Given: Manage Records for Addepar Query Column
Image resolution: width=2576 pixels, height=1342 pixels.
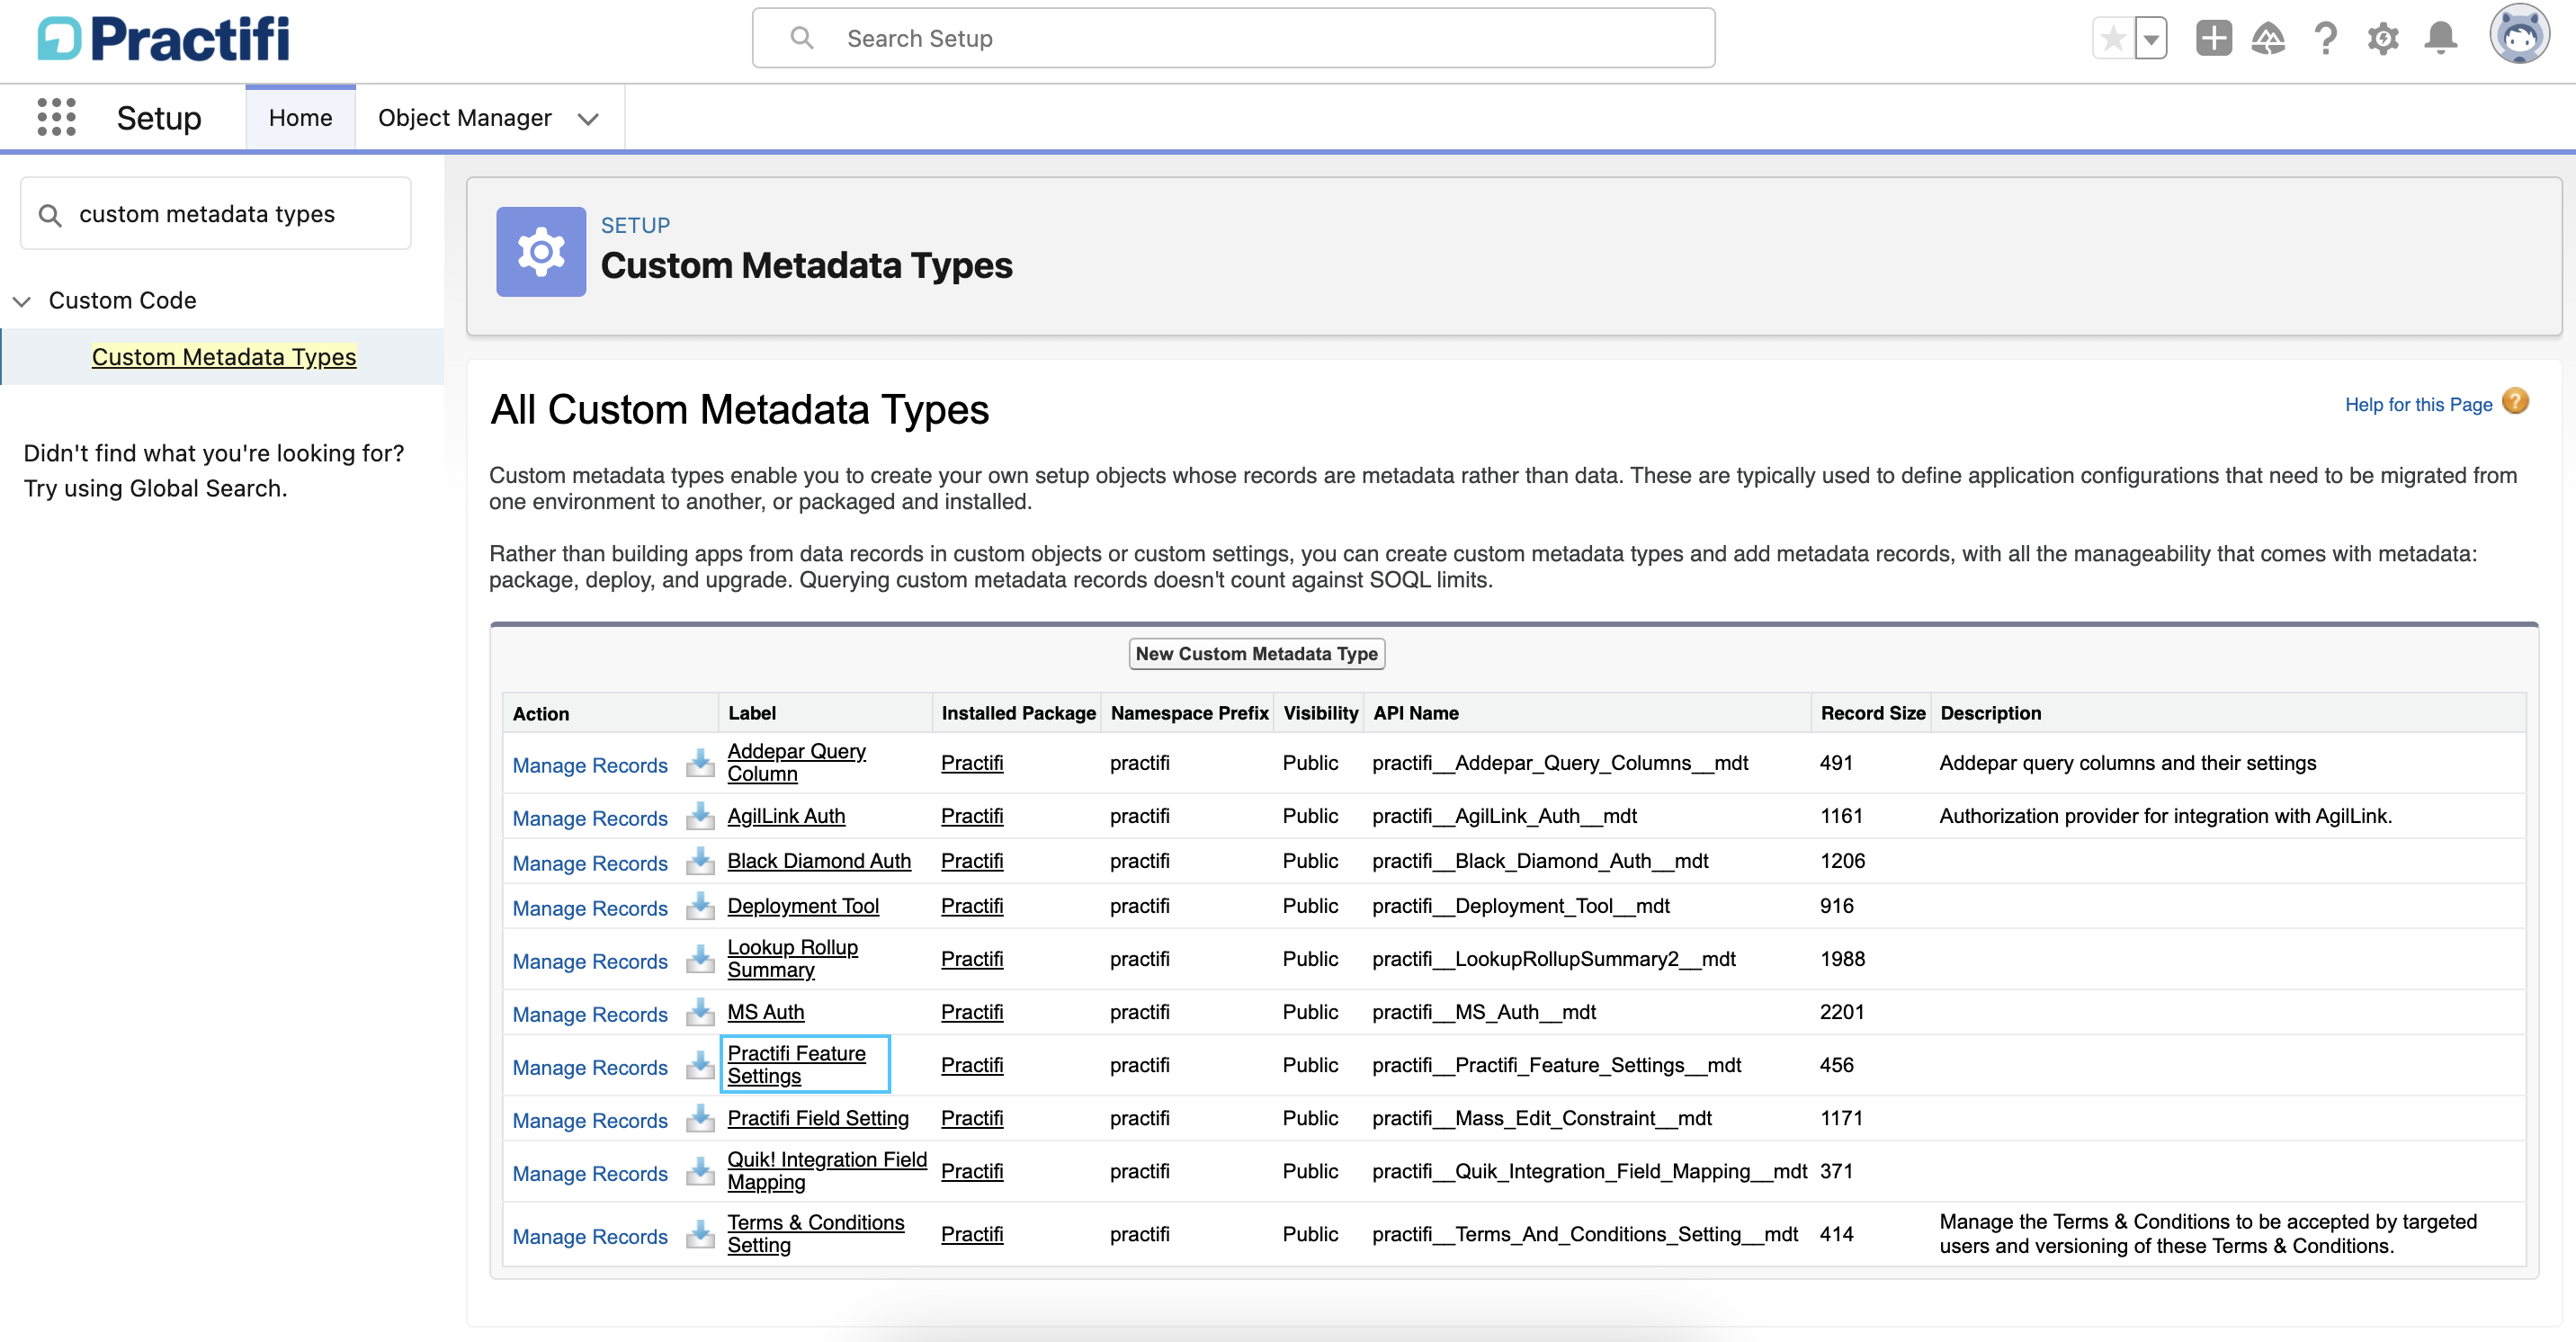Looking at the screenshot, I should pyautogui.click(x=590, y=765).
